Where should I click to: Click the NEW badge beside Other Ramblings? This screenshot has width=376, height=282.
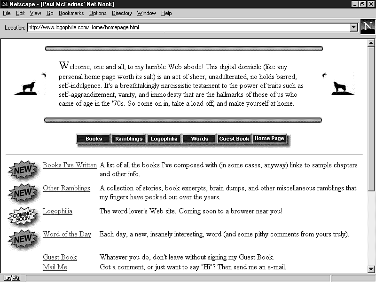point(23,193)
